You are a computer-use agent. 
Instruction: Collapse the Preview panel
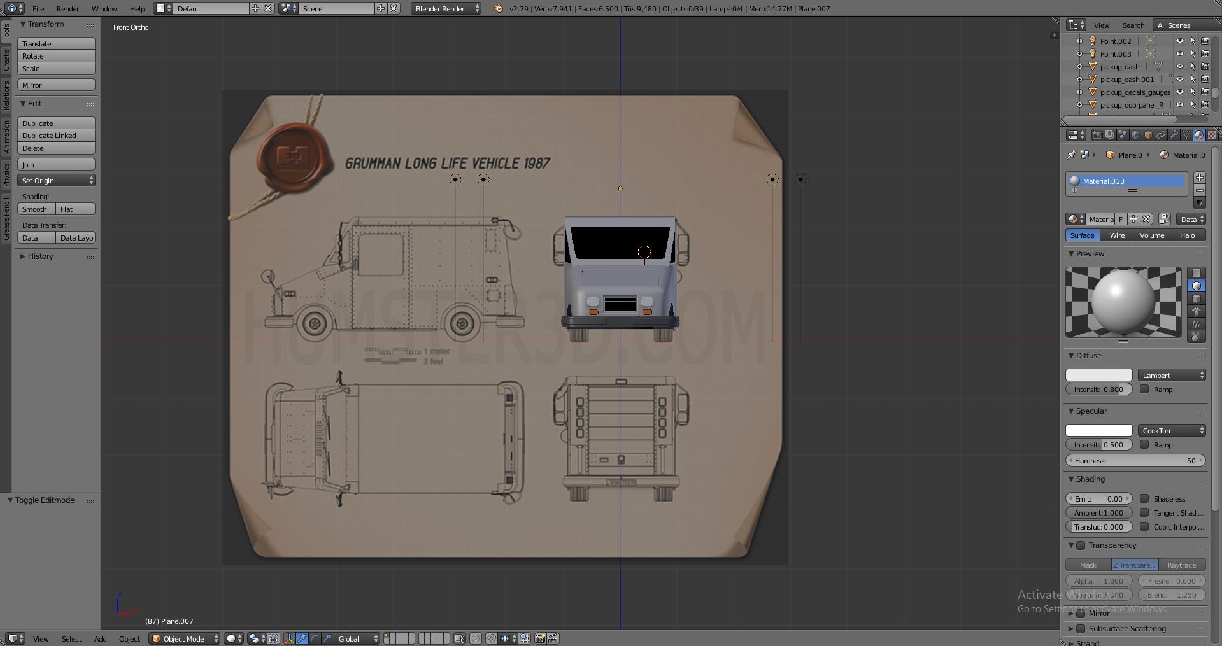[x=1071, y=253]
